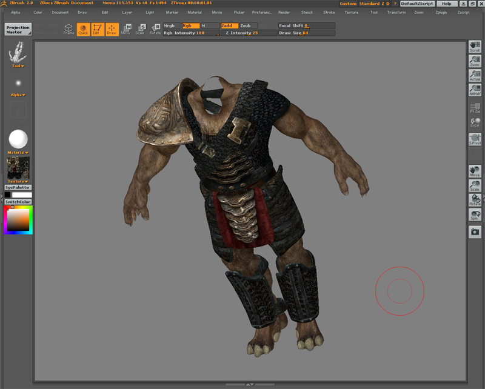Open the Material selector dropdown

18,153
